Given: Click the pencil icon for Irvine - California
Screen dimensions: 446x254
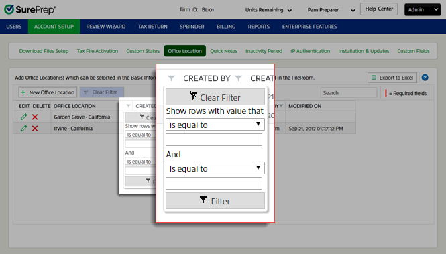Looking at the screenshot, I should coord(24,129).
